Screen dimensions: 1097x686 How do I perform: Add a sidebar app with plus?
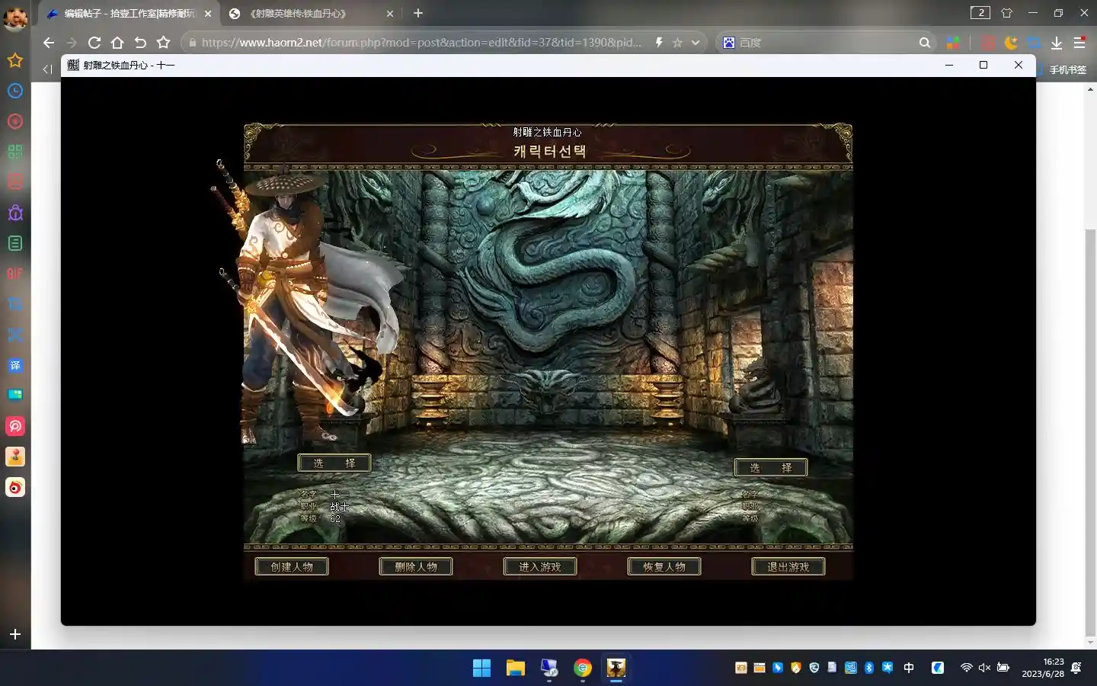15,634
